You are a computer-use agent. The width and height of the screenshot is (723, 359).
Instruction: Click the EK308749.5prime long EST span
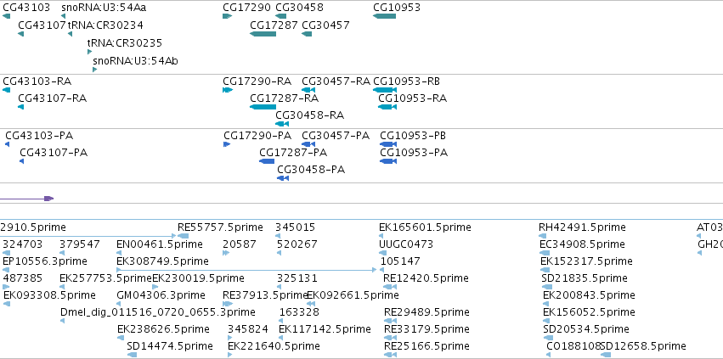(x=246, y=270)
